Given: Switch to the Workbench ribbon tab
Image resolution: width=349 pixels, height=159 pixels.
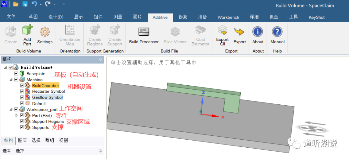Looking at the screenshot, I should pos(228,17).
